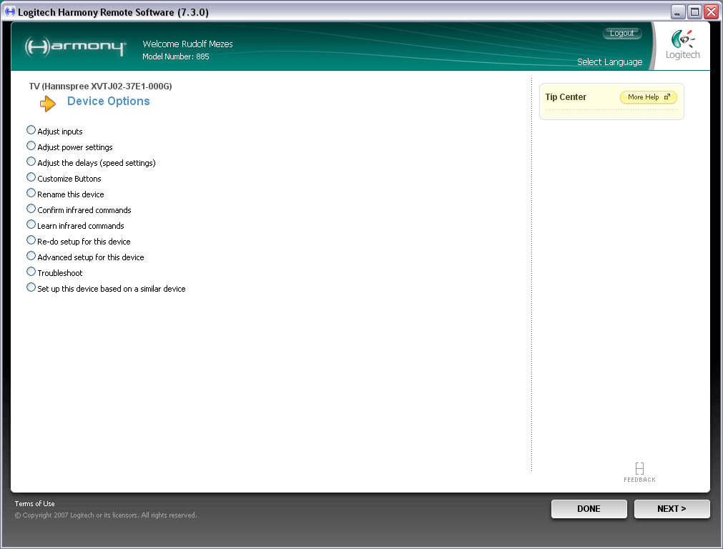Click the Harmony app icon in title bar
723x549 pixels.
[x=10, y=11]
